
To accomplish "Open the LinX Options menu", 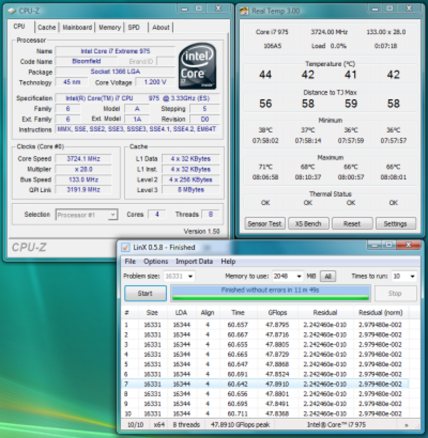I will tap(156, 261).
